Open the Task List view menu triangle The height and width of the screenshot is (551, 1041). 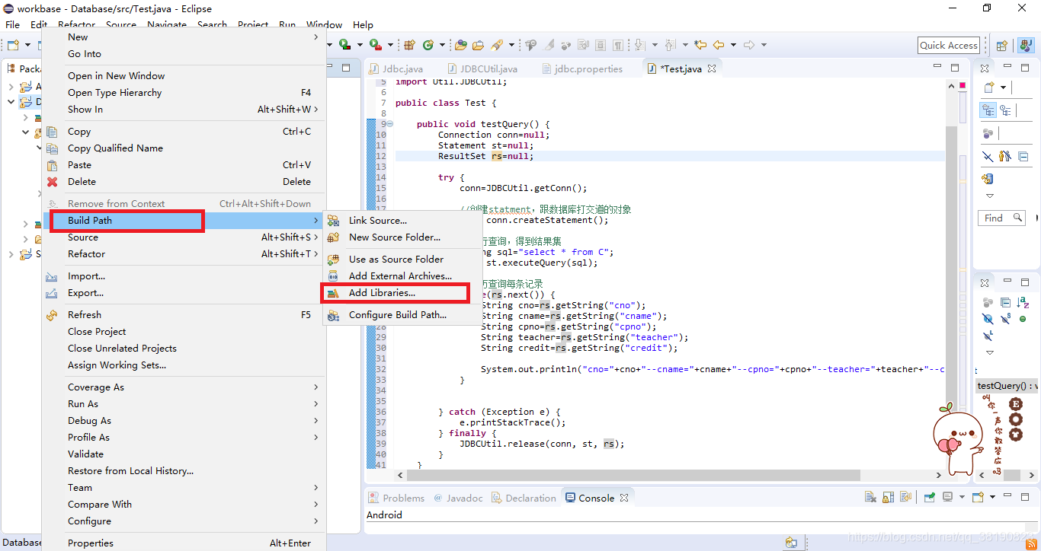(989, 196)
